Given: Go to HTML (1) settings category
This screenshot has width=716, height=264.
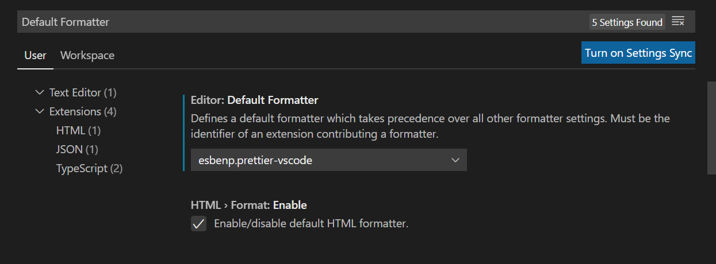Looking at the screenshot, I should click(x=78, y=130).
